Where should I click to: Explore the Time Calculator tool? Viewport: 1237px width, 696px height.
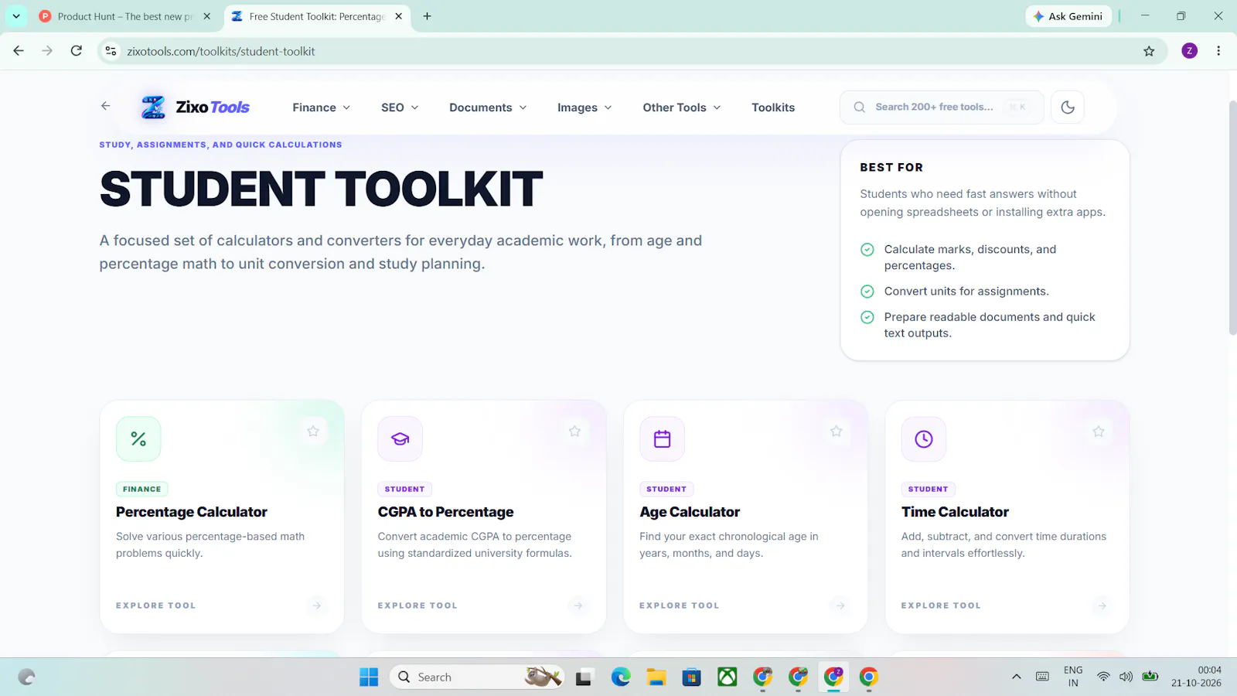(941, 606)
